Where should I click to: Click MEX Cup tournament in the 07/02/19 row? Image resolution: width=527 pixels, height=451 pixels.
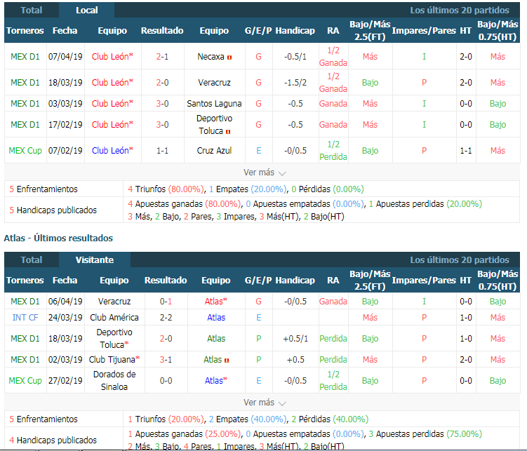(x=25, y=150)
